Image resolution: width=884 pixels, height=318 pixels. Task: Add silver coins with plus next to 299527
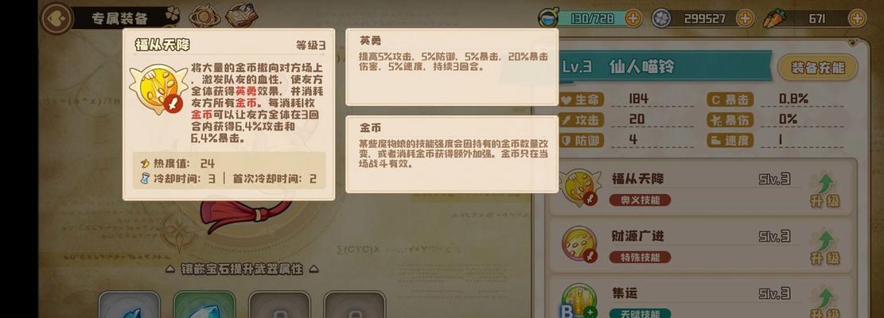coord(746,18)
